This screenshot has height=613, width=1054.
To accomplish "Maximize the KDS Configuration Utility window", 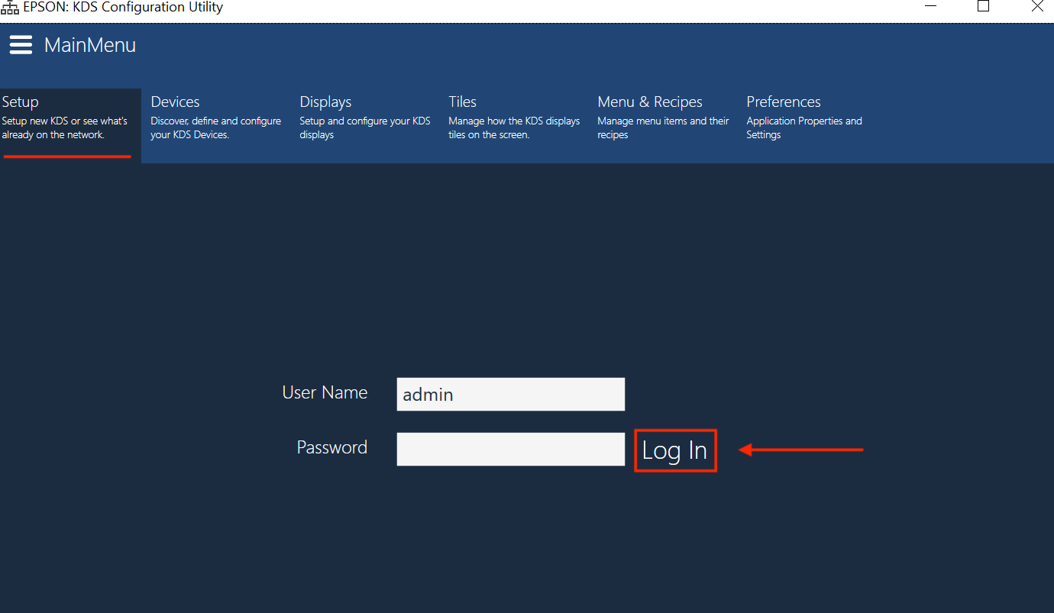I will point(984,7).
